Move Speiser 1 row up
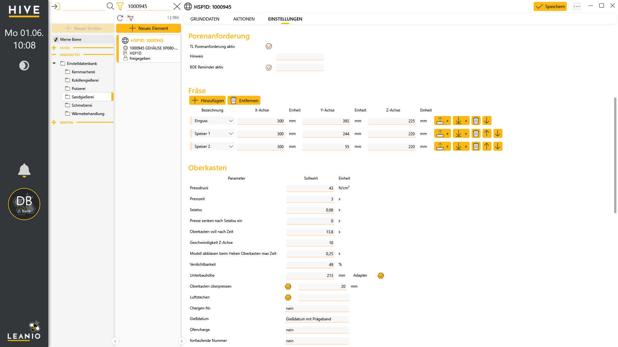The image size is (618, 347). click(487, 134)
